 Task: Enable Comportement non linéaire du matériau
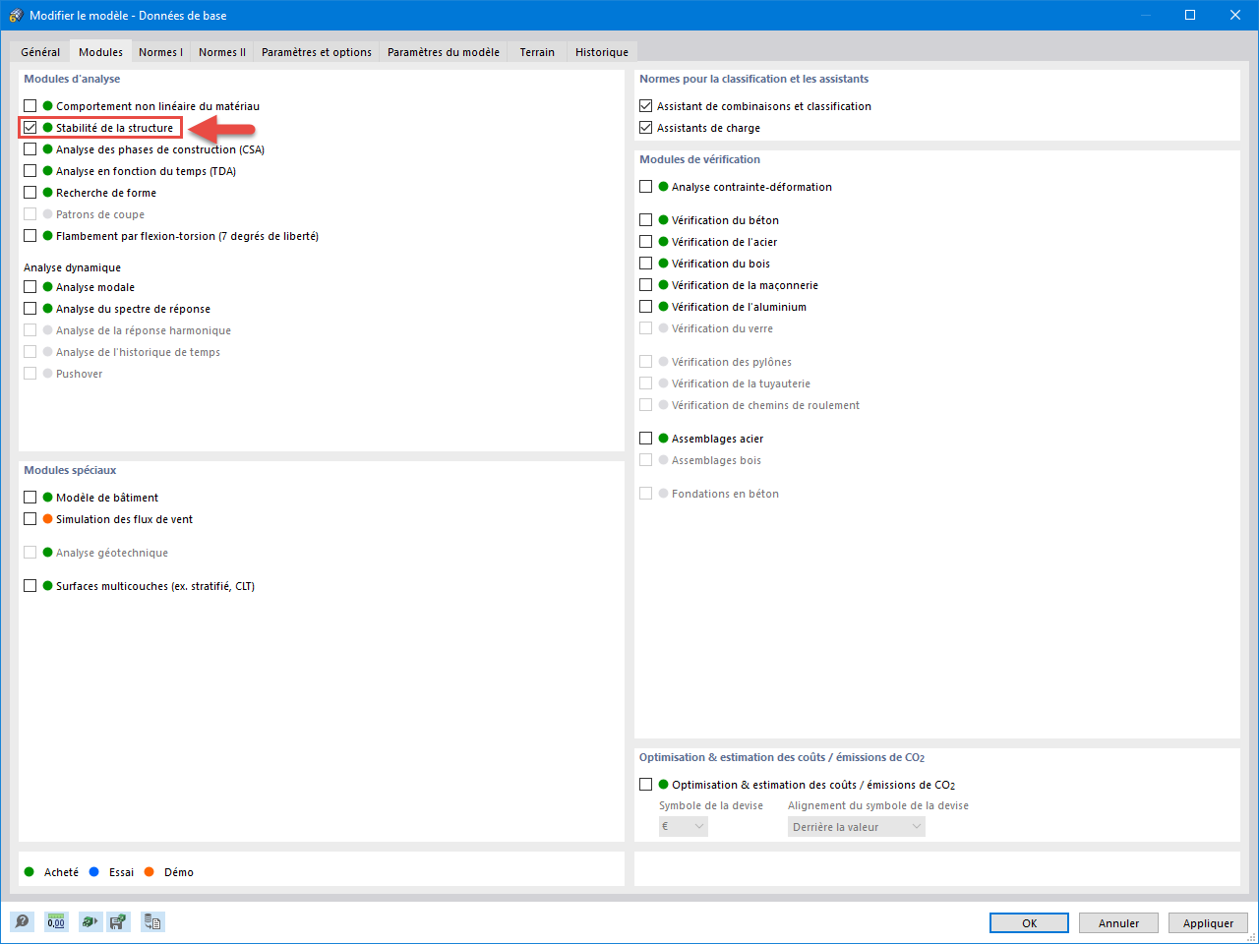[30, 106]
